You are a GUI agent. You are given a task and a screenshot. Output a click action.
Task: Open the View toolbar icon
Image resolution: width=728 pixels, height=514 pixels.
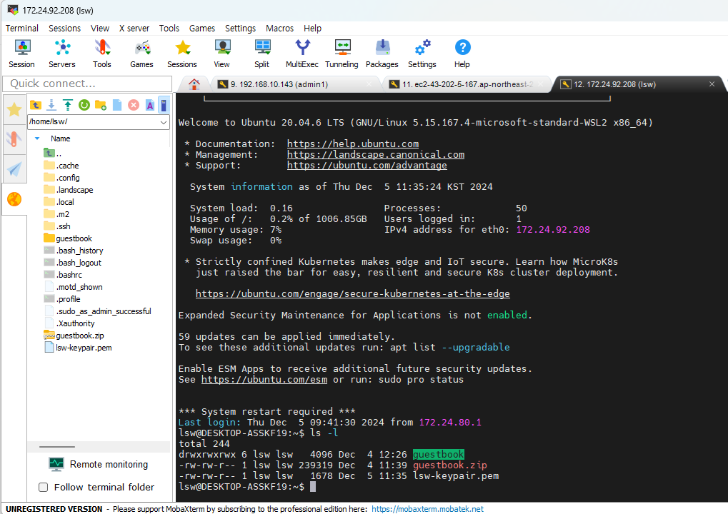click(x=222, y=54)
